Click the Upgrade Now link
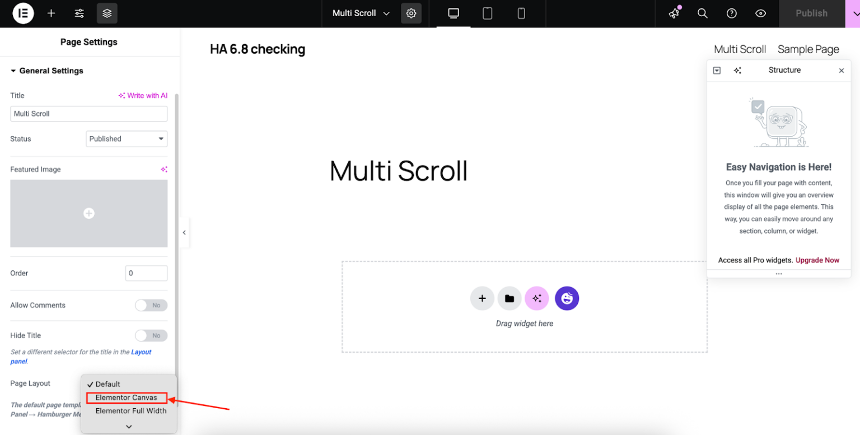Image resolution: width=860 pixels, height=435 pixels. click(816, 260)
